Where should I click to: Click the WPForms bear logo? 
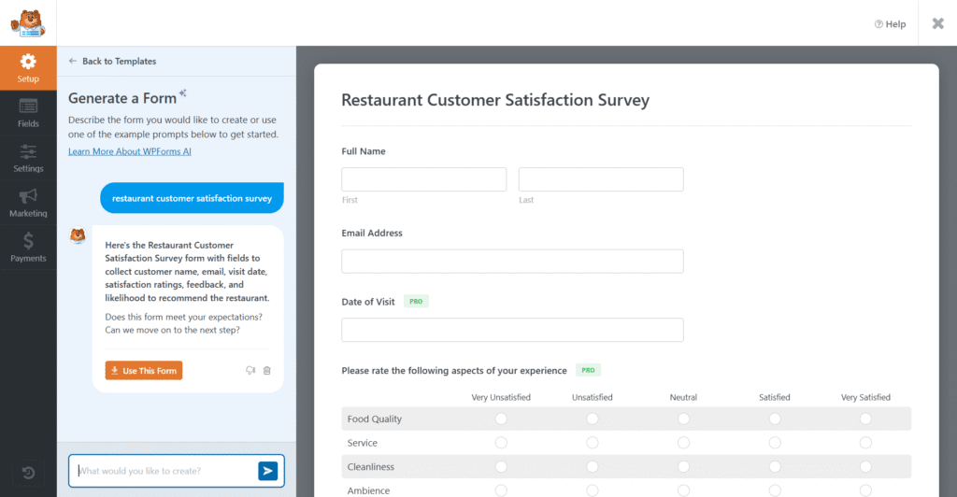(28, 22)
